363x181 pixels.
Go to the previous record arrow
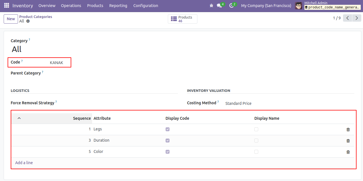coord(348,18)
